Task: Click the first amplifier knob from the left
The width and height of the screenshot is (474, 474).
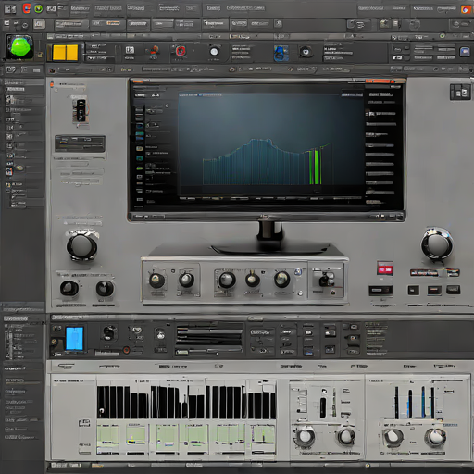Action: [156, 281]
